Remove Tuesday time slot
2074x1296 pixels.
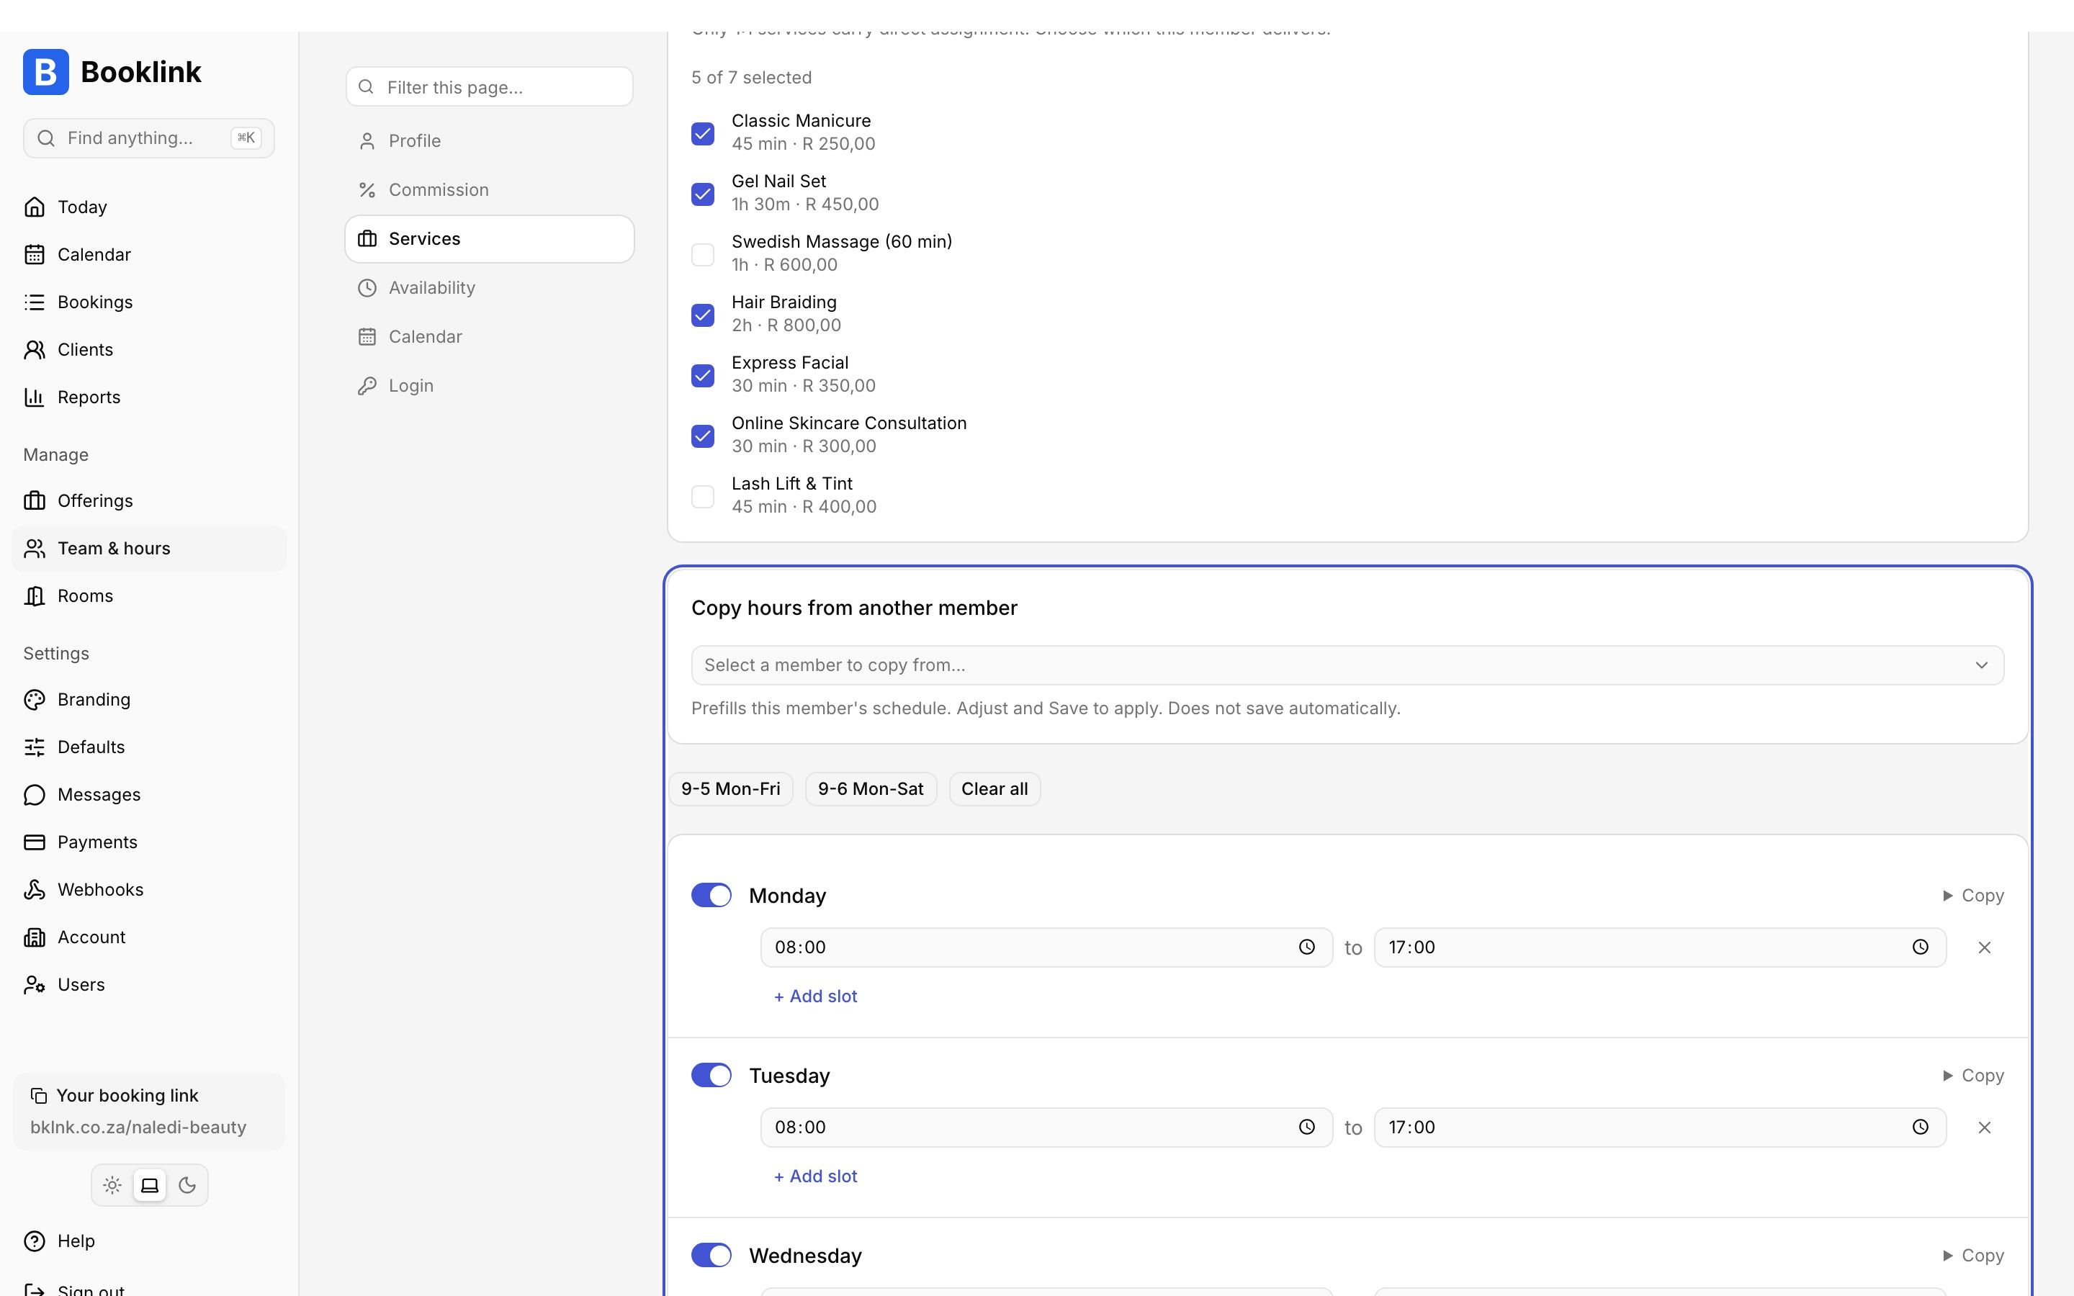1984,1127
